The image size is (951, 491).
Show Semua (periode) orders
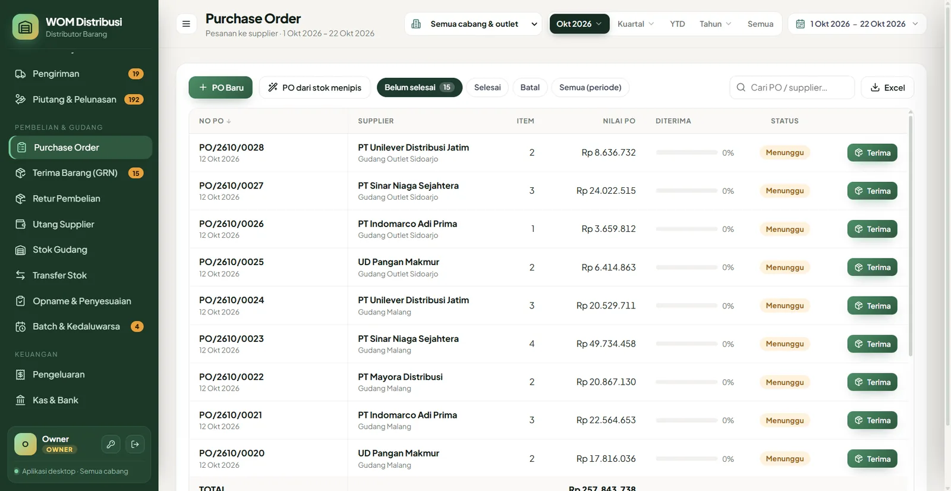pyautogui.click(x=590, y=87)
